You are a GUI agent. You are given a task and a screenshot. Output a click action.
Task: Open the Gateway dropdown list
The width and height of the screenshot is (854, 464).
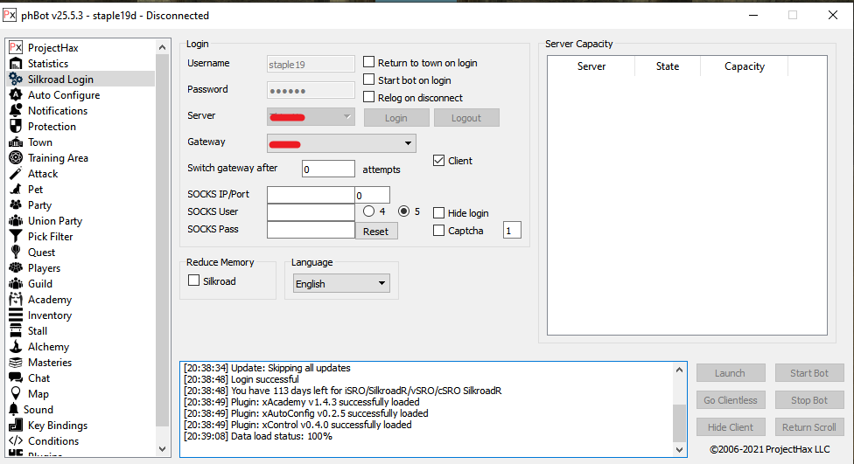[x=408, y=143]
